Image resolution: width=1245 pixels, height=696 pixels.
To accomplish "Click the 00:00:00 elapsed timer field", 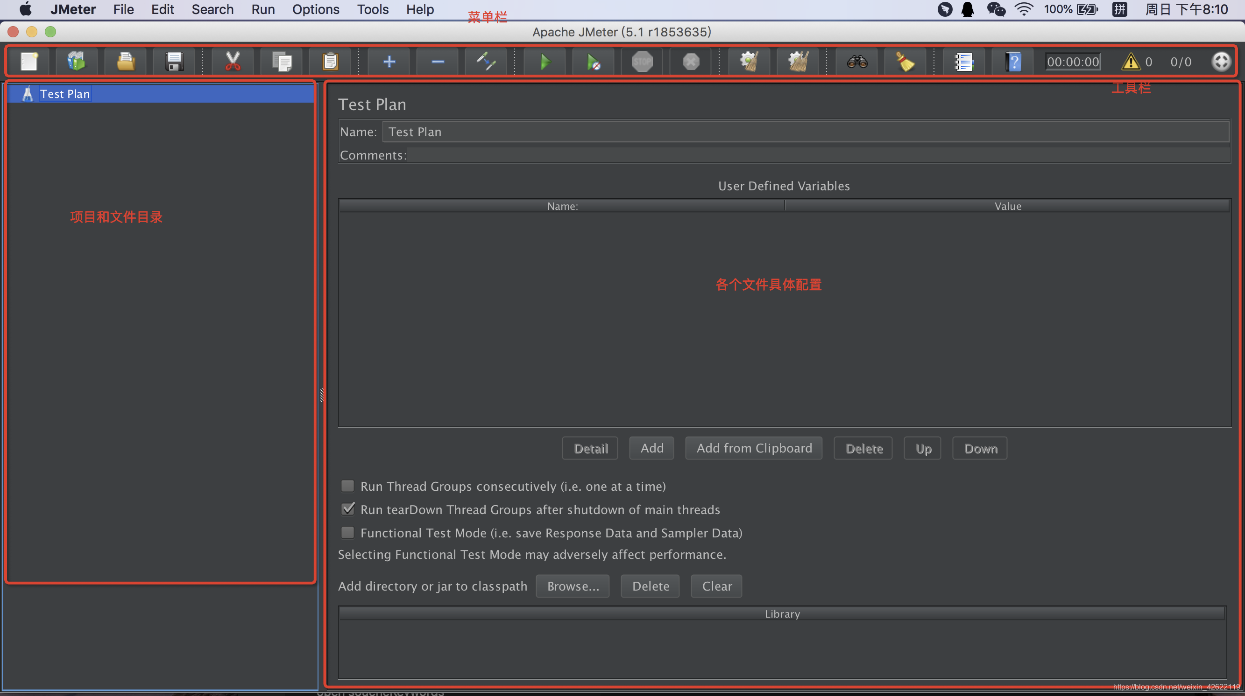I will click(x=1073, y=62).
